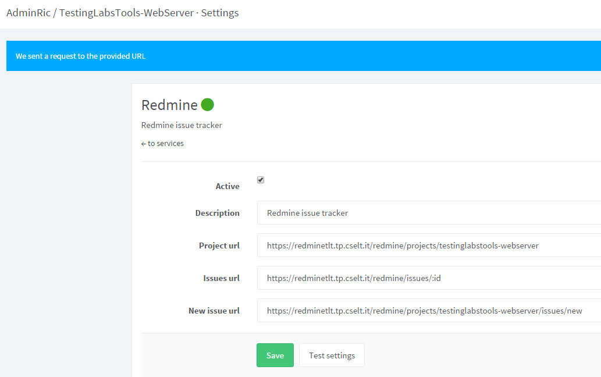601x377 pixels.
Task: Click the Settings word in header
Action: coord(219,13)
